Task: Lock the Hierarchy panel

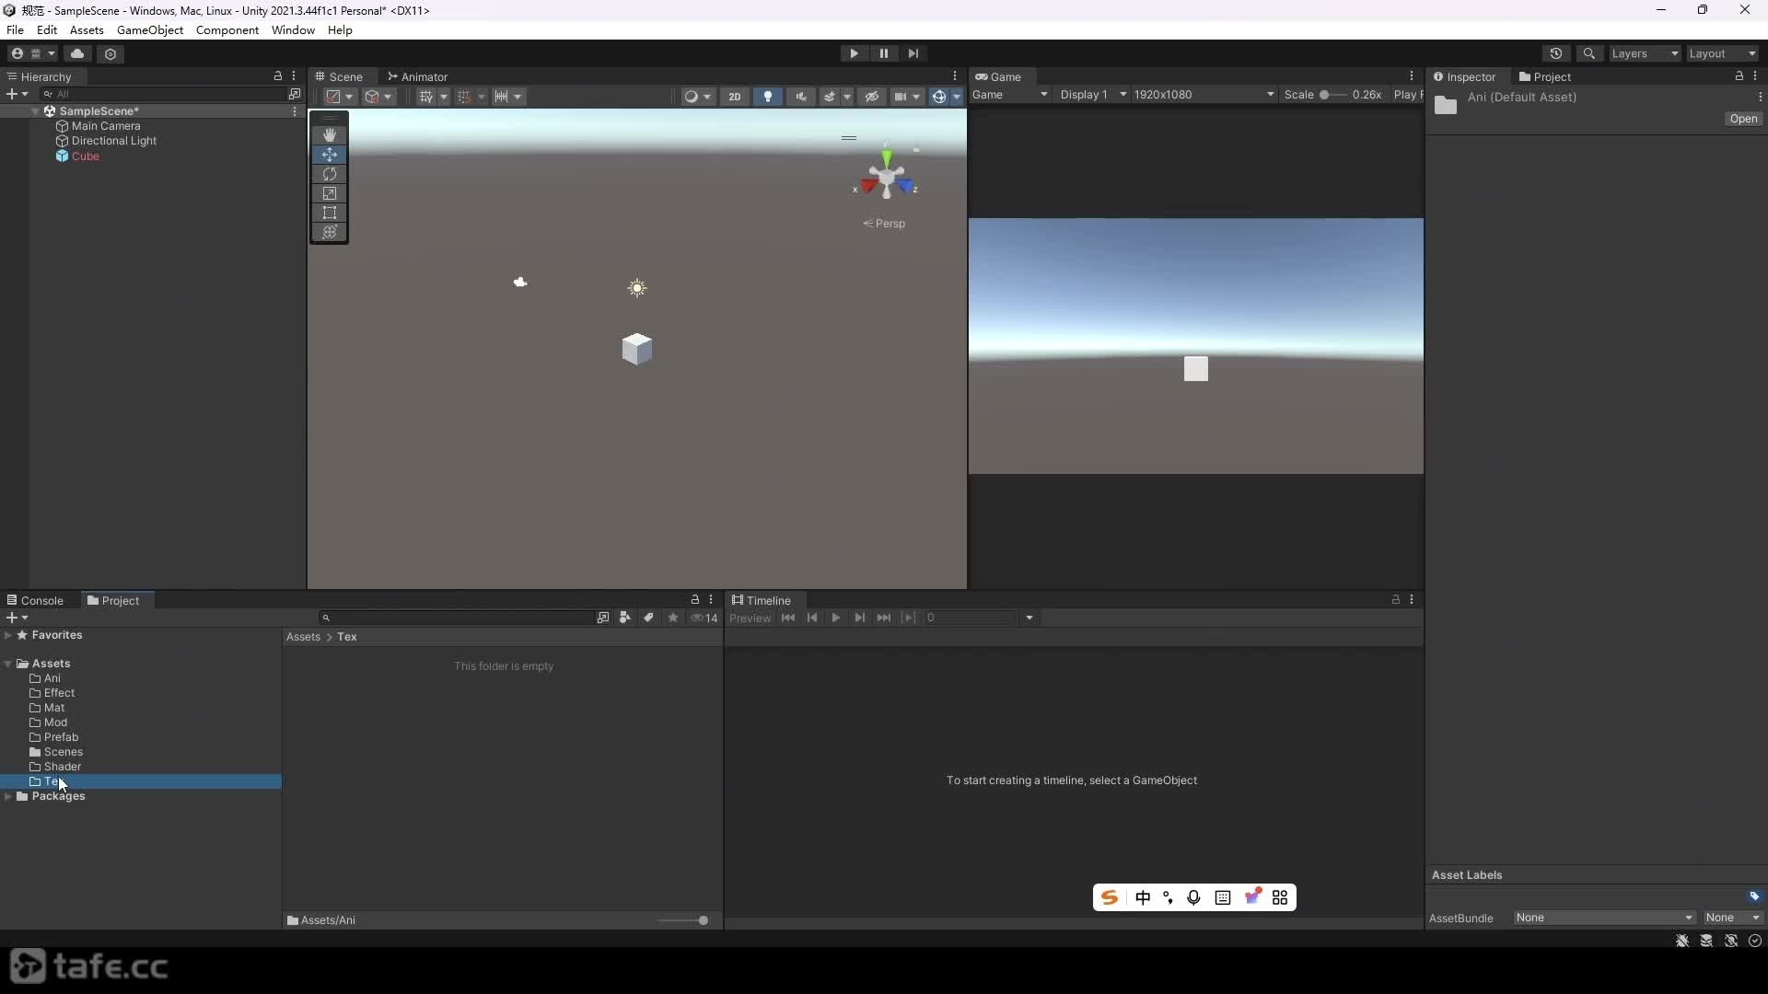Action: click(x=277, y=76)
